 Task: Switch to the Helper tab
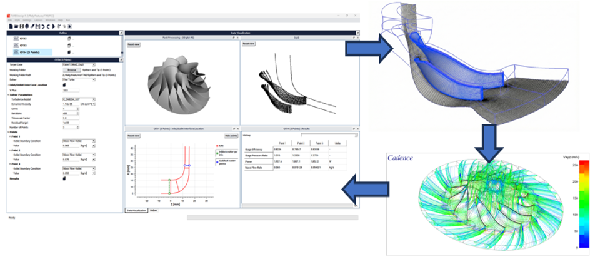(154, 211)
